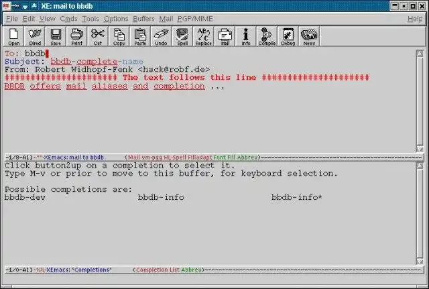
Task: Save the buffer using Save icon
Action: [56, 36]
